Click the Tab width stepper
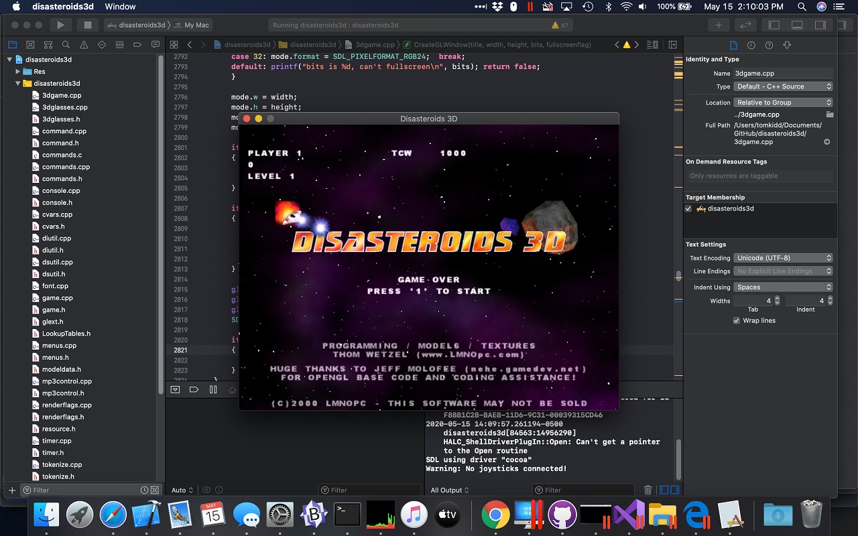Viewport: 858px width, 536px height. pos(778,301)
